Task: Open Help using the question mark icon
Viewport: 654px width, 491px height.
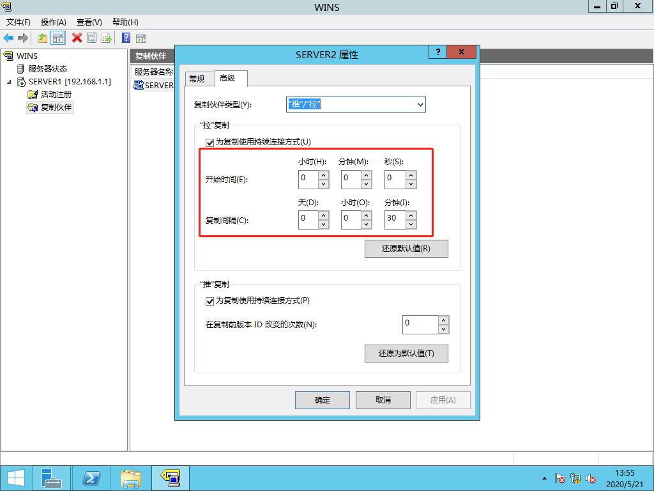Action: 125,38
